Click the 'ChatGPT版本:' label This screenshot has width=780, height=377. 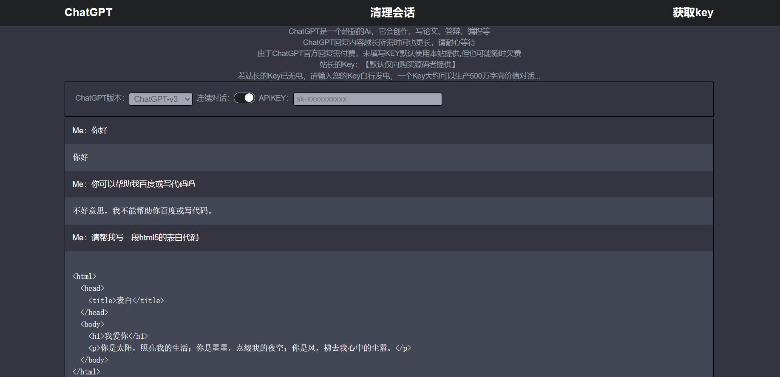pyautogui.click(x=100, y=98)
